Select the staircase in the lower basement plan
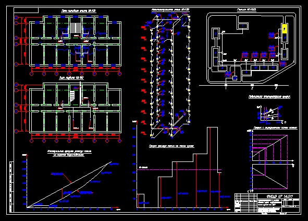This screenshot has height=221, width=308. 72,96
